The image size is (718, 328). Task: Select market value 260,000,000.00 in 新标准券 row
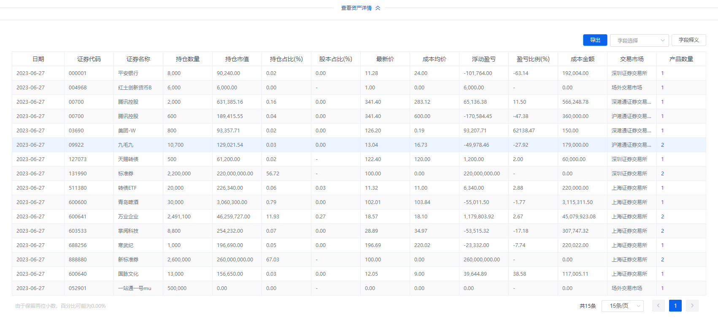pyautogui.click(x=237, y=260)
